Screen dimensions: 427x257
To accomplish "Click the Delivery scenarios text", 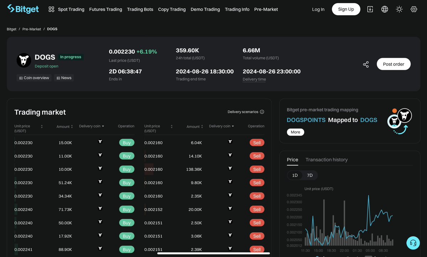I will pos(243,112).
